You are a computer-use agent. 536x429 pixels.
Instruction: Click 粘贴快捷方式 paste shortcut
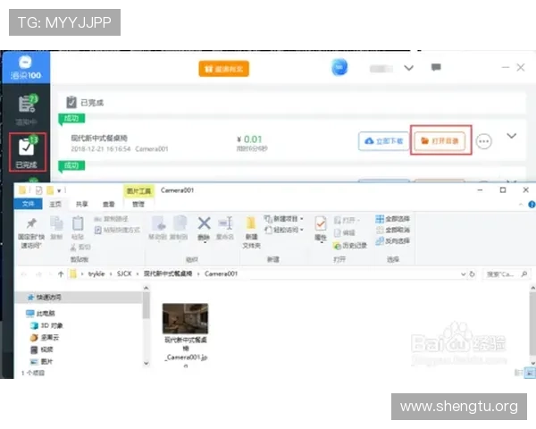[x=117, y=230]
